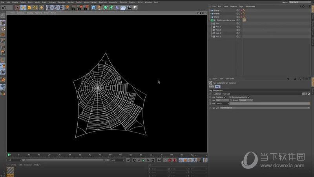
Task: Toggle Y axis lock
Action: pos(55,7)
